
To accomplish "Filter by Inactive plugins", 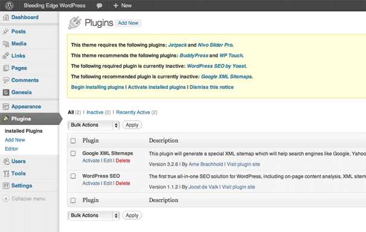I will coord(95,112).
